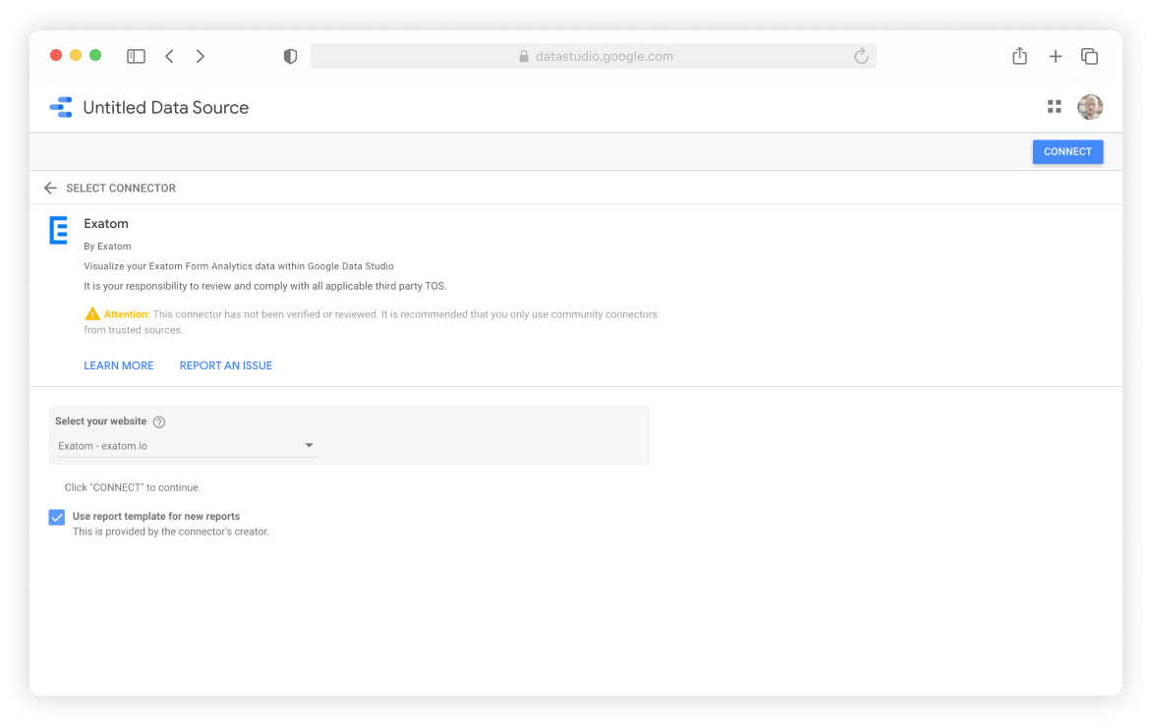Go forward with Safari's forward arrow
Viewport: 1152px width, 725px height.
tap(200, 57)
